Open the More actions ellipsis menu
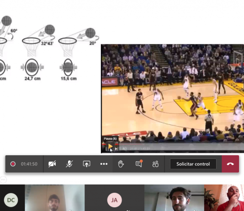This screenshot has height=211, width=244. pos(104,164)
